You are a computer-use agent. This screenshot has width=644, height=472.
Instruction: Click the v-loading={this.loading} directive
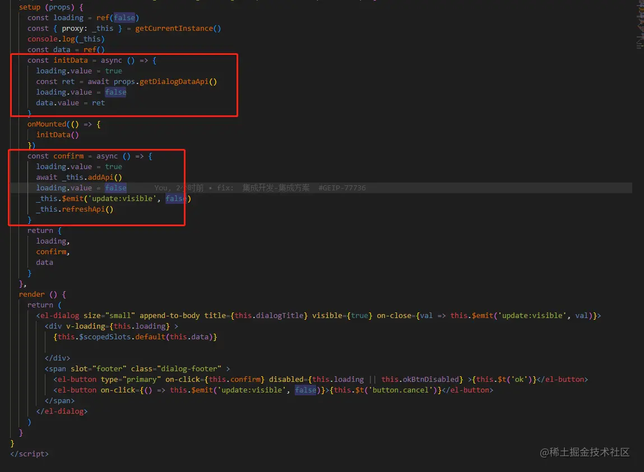coord(118,326)
